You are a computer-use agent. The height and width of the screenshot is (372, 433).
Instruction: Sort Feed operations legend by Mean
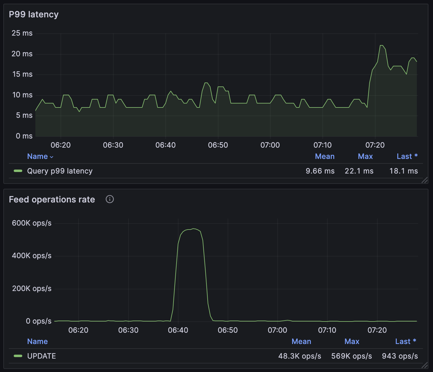[301, 341]
